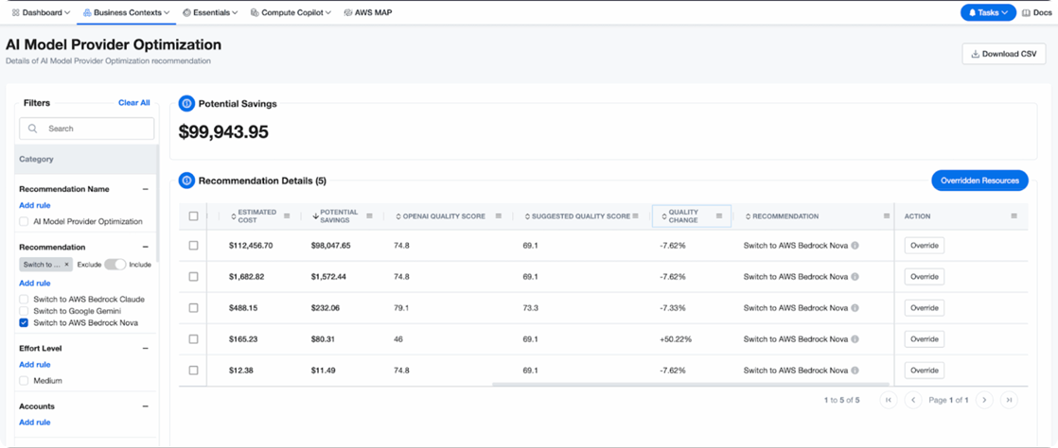Viewport: 1058px width, 448px height.
Task: Select the $1,682.82 row checkbox
Action: point(194,277)
